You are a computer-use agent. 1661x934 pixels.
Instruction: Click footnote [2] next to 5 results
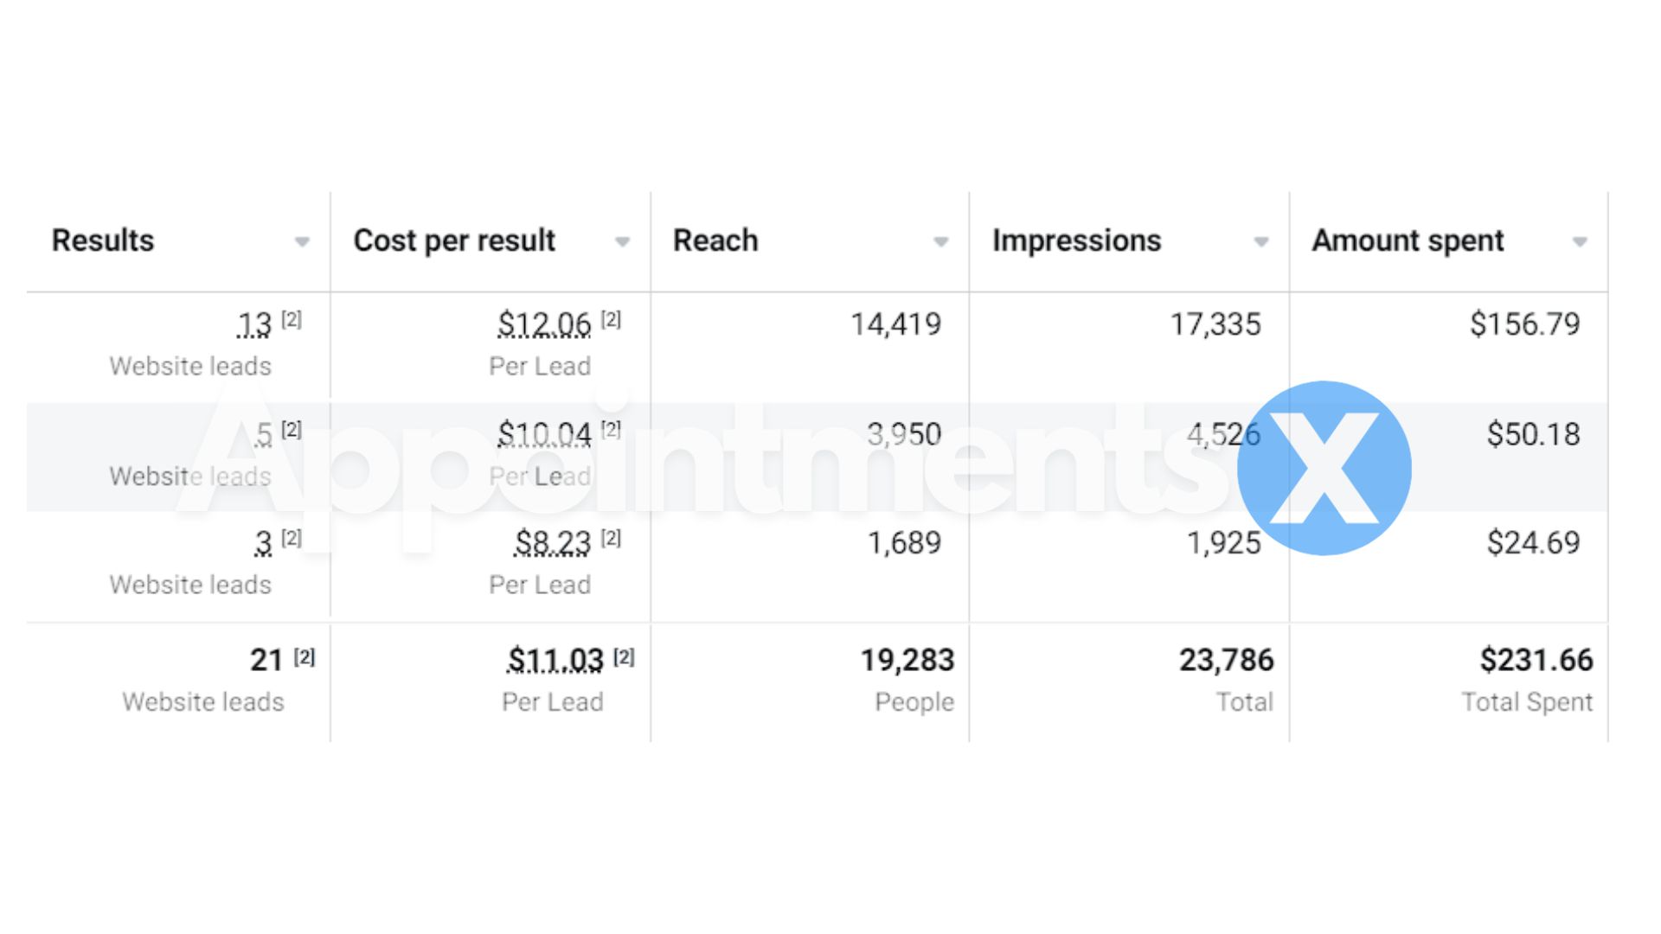coord(292,429)
